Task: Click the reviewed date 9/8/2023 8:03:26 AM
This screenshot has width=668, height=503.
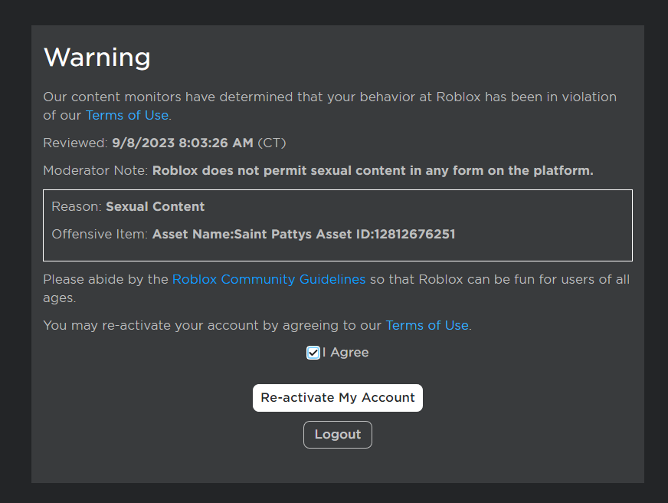Action: click(182, 143)
